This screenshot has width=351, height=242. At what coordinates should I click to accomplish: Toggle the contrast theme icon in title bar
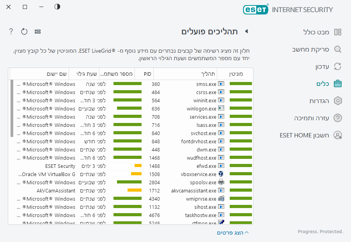[x=57, y=7]
